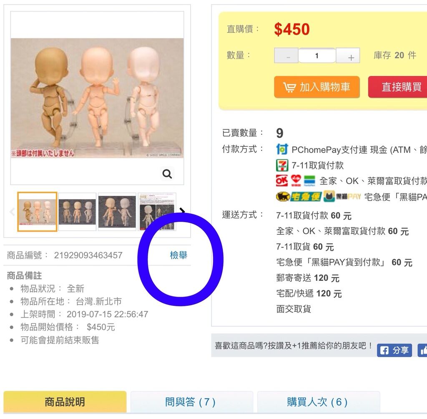Screen dimensions: 427x419
Task: Decrease quantity with the minus button
Action: pyautogui.click(x=286, y=56)
